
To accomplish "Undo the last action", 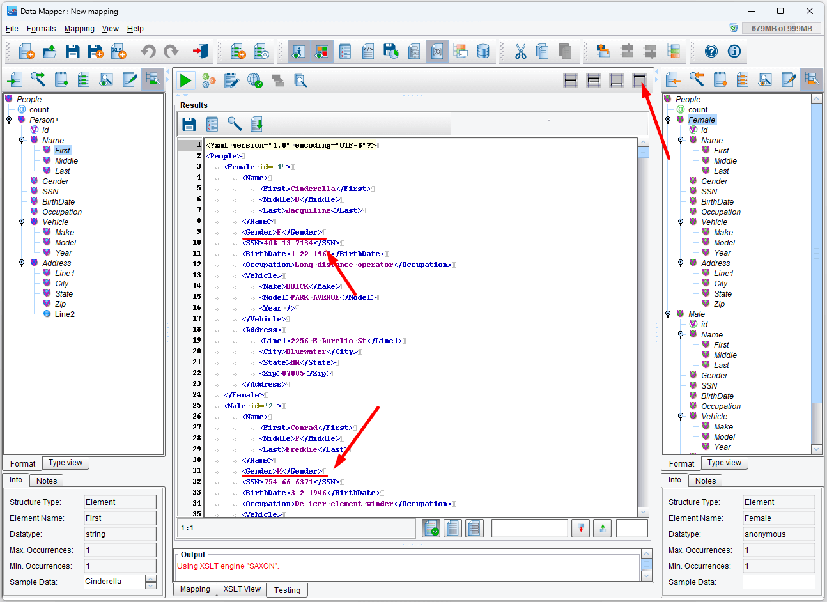I will click(x=148, y=52).
